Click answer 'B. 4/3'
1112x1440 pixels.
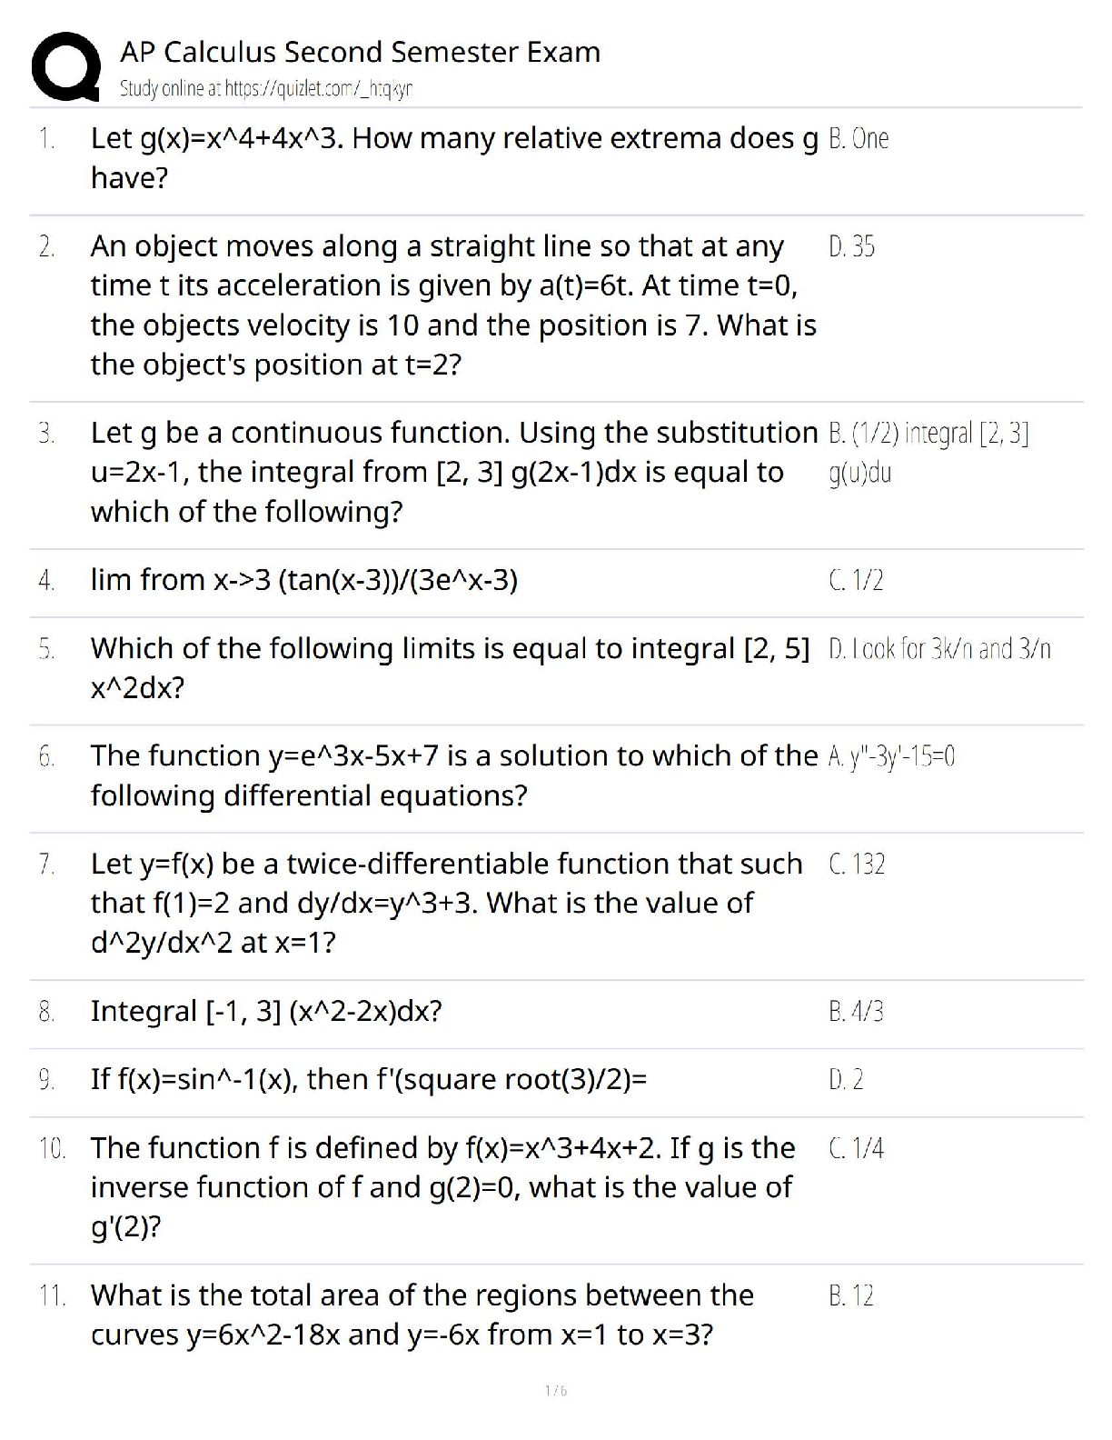coord(856,1011)
